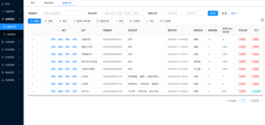Select the 宴席订单 sidebar item
The width and height of the screenshot is (265, 125).
click(12, 27)
